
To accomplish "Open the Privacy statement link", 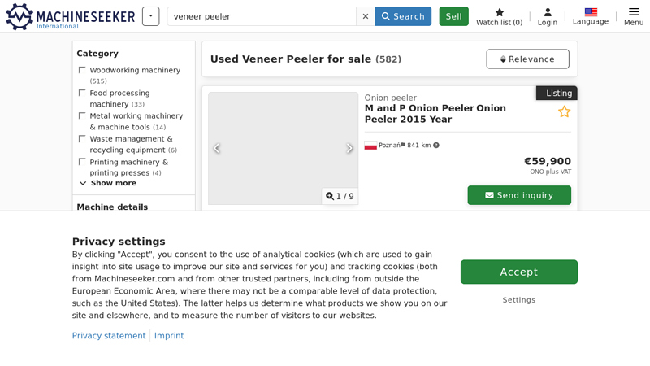I will 109,336.
